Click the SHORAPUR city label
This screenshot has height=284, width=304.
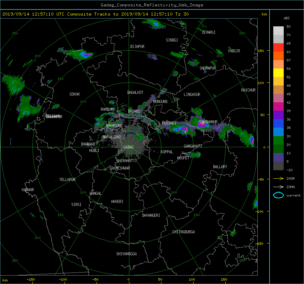[208, 68]
